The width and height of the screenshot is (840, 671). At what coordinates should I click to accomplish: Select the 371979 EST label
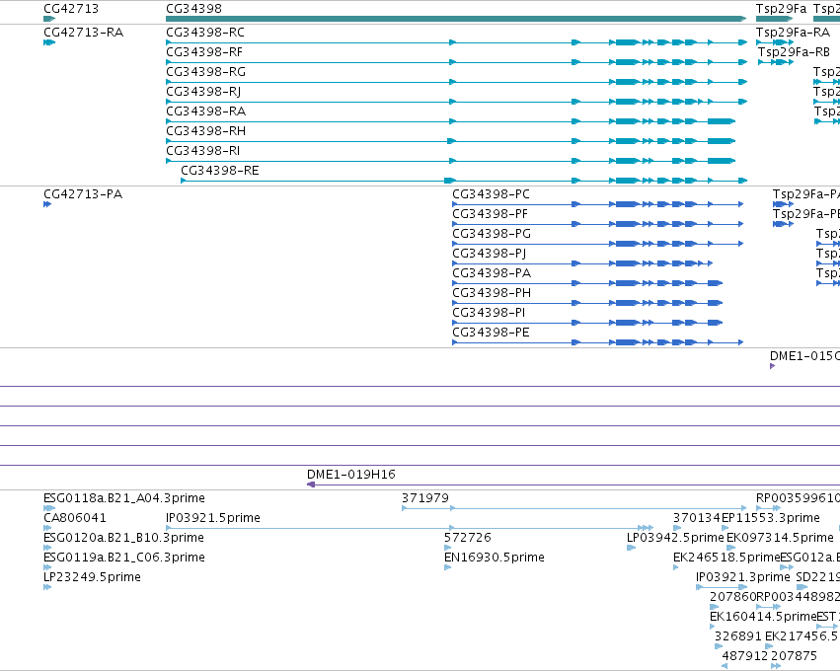425,498
